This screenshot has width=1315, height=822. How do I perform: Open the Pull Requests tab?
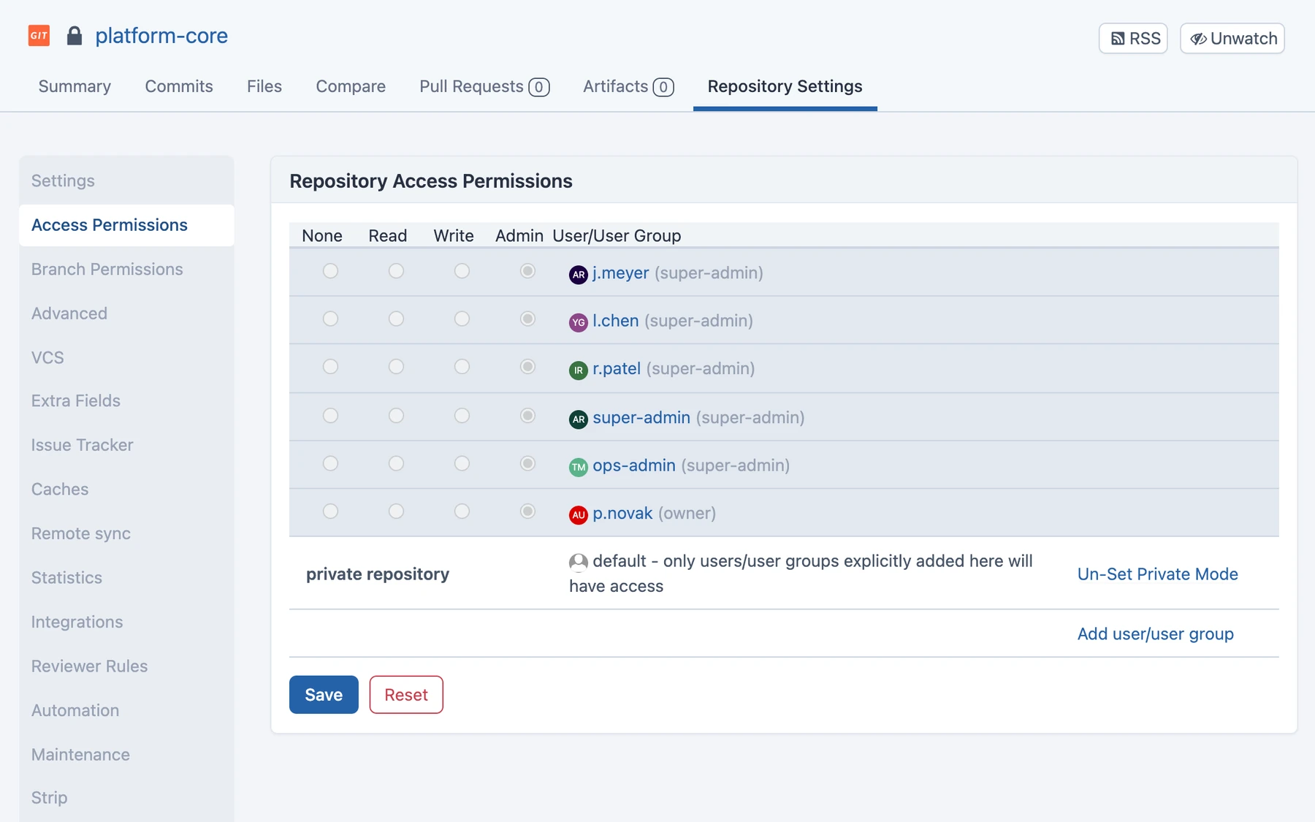484,86
